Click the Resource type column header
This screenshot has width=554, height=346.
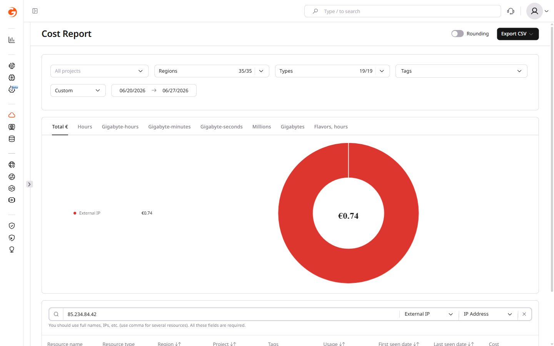(118, 344)
